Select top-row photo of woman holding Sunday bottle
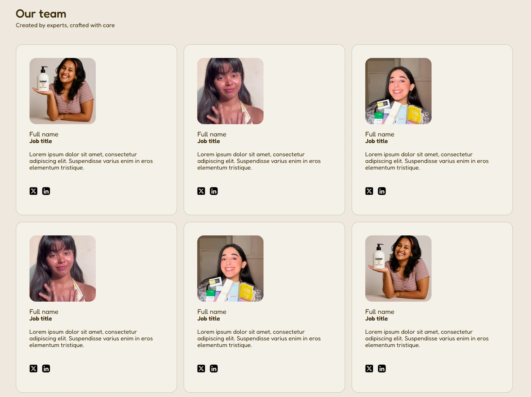This screenshot has width=531, height=397. (x=63, y=91)
